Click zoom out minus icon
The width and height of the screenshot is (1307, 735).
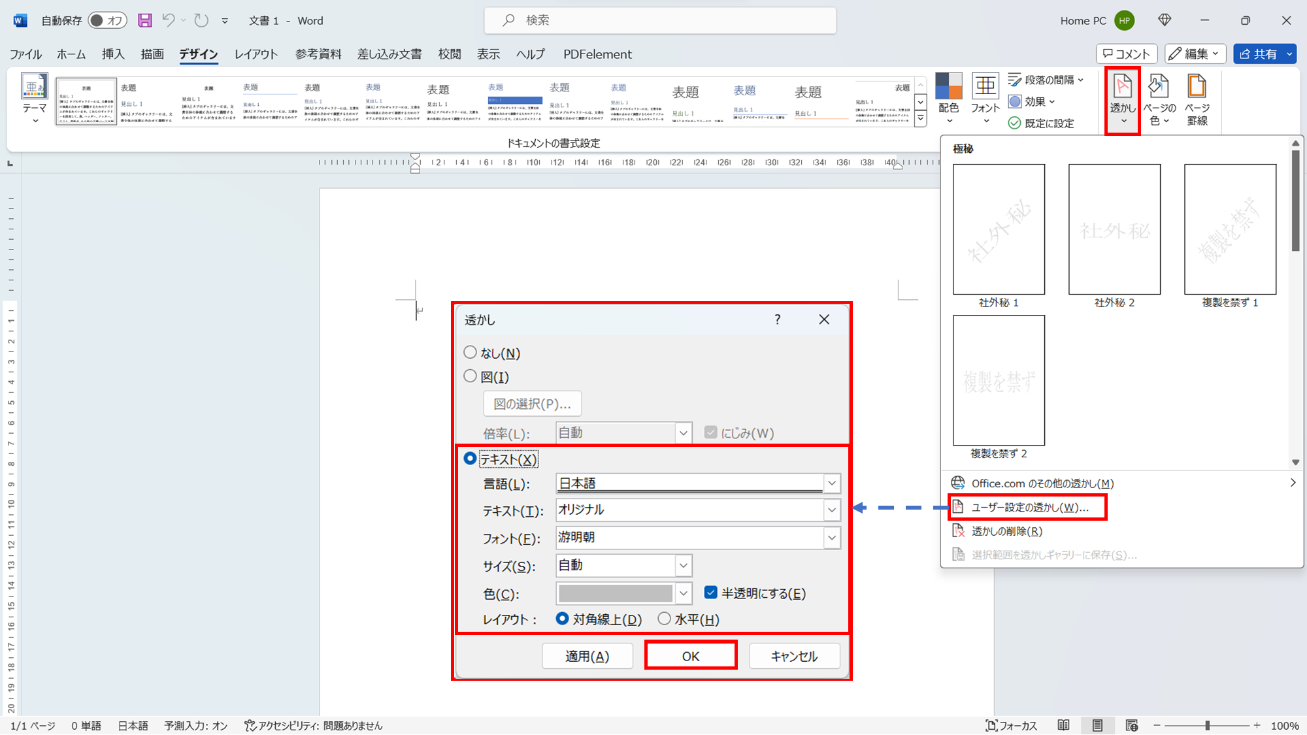pyautogui.click(x=1157, y=725)
